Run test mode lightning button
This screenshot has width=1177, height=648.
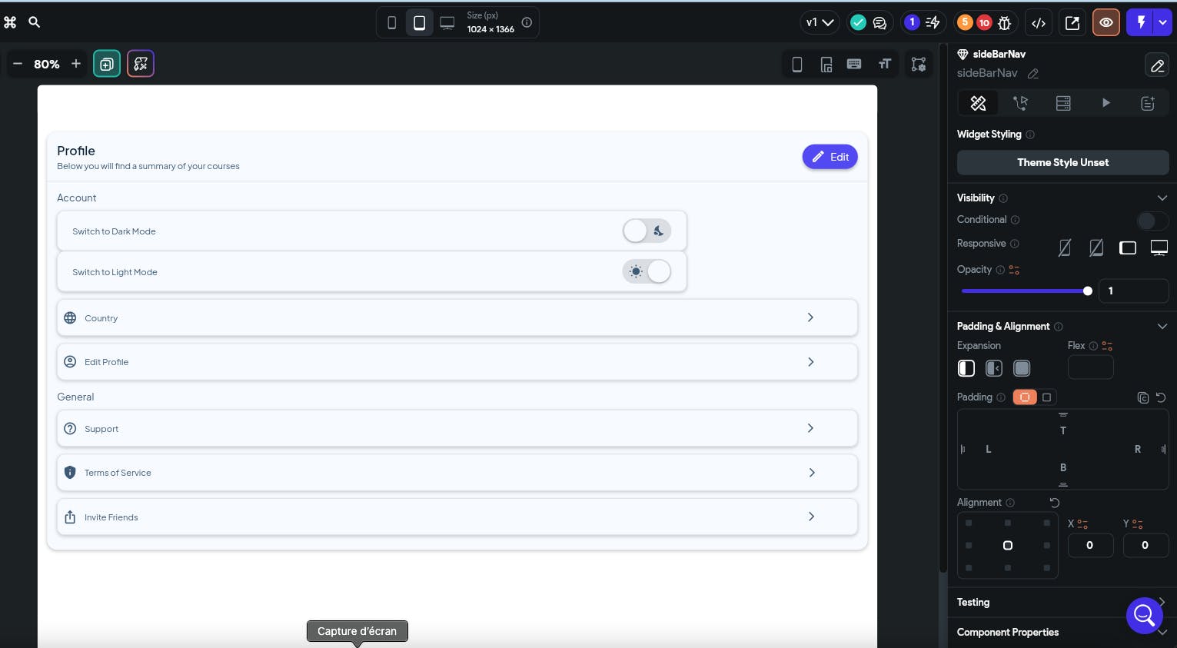(x=1141, y=22)
